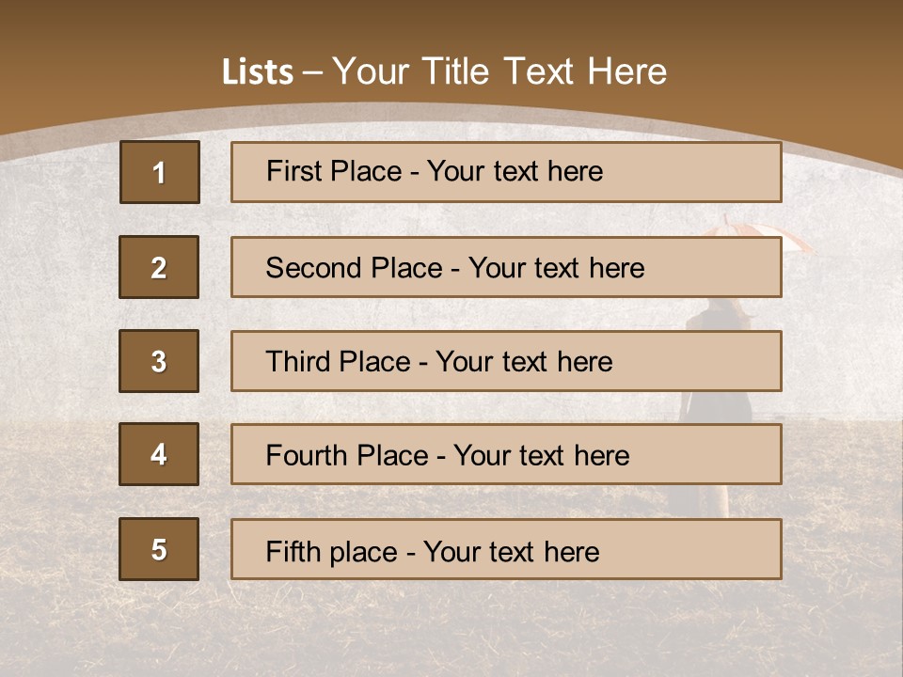Click the number 1 box
This screenshot has width=903, height=677.
160,172
